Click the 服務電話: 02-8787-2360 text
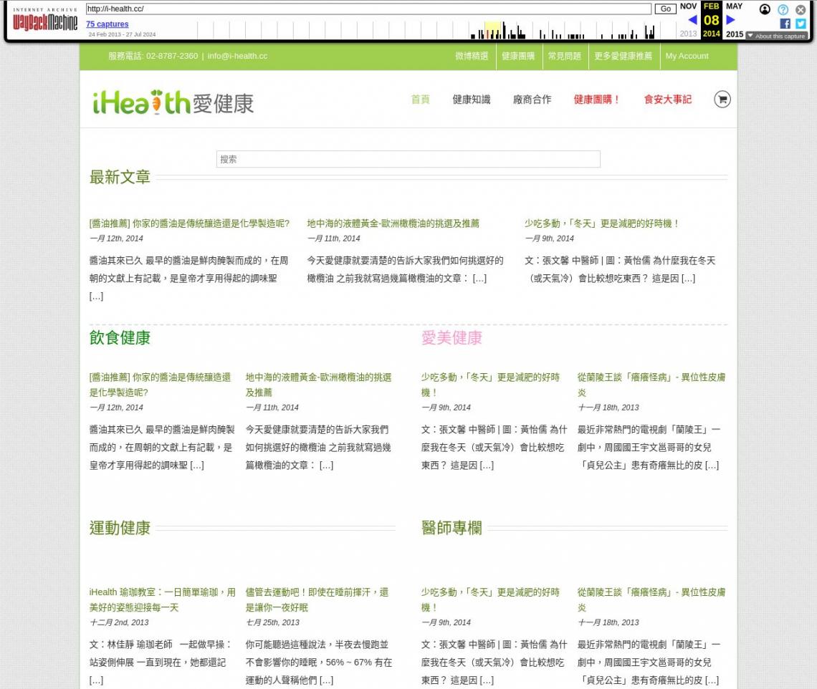 pos(153,56)
